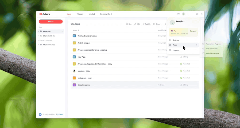Click the New App row icon
Screen dimensions: 240x128
point(74,57)
